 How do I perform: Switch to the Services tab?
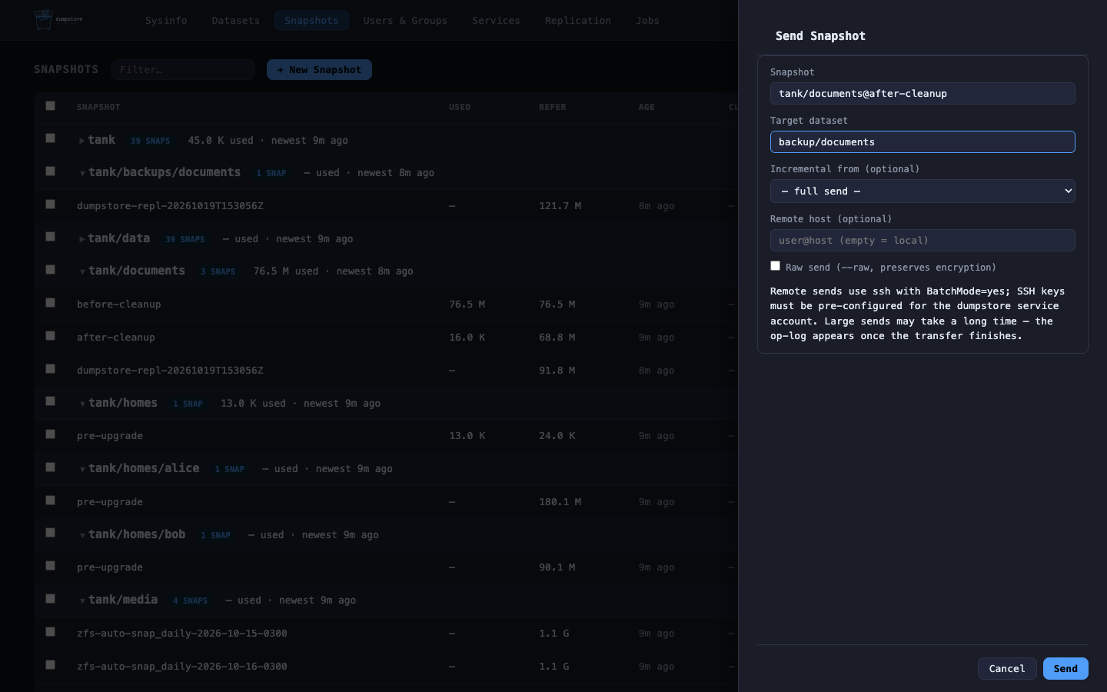[496, 21]
